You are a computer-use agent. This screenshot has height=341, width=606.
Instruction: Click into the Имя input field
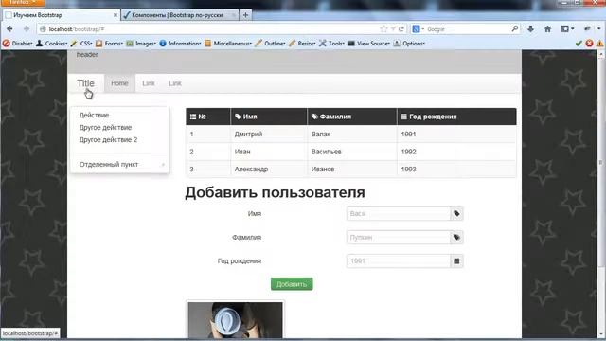pos(399,214)
